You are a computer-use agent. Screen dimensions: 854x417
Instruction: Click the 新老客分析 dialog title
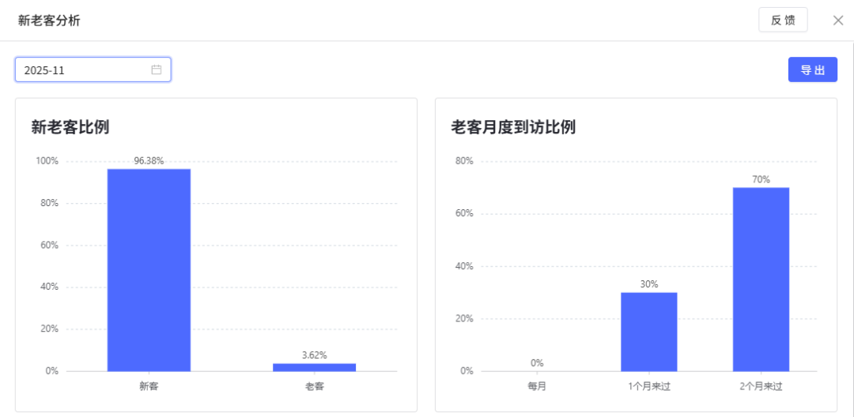(49, 21)
